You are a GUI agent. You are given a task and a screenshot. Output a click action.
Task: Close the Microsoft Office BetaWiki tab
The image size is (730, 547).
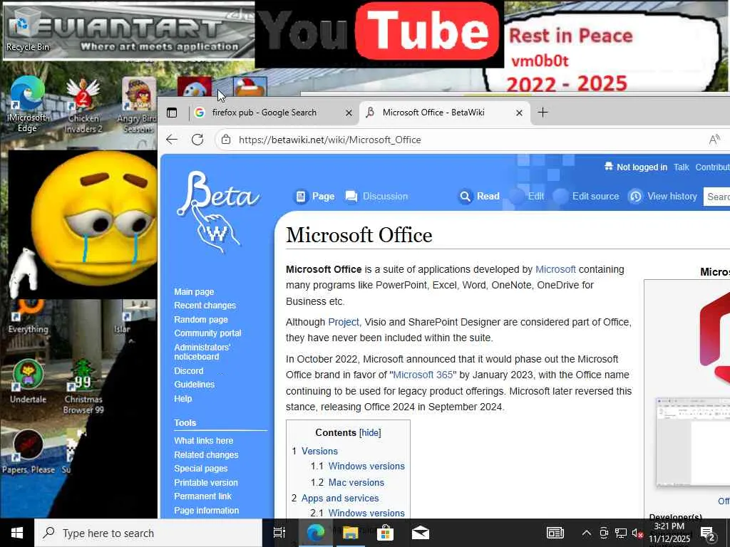[519, 113]
